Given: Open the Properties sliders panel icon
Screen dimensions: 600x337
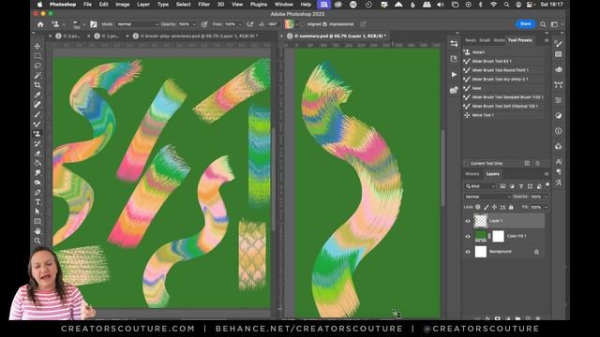Looking at the screenshot, I should 454,44.
